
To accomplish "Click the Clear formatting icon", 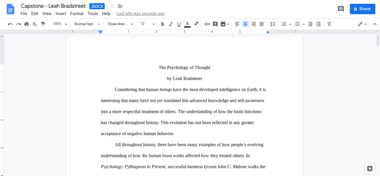I will tap(329, 24).
